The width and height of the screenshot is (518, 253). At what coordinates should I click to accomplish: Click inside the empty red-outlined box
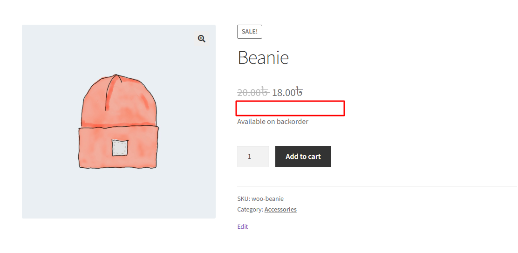[290, 108]
